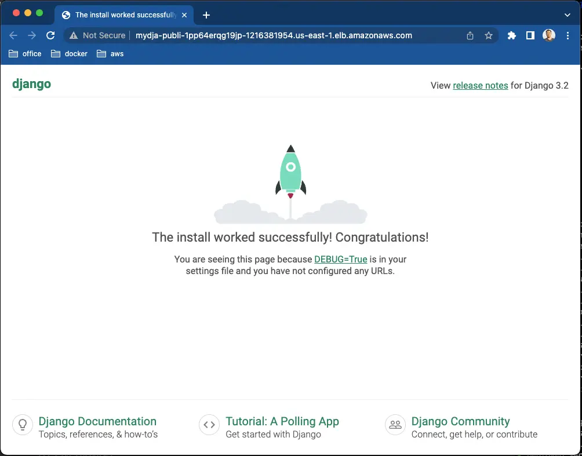Click 'Connect, get help, or contribute' text

(x=474, y=435)
